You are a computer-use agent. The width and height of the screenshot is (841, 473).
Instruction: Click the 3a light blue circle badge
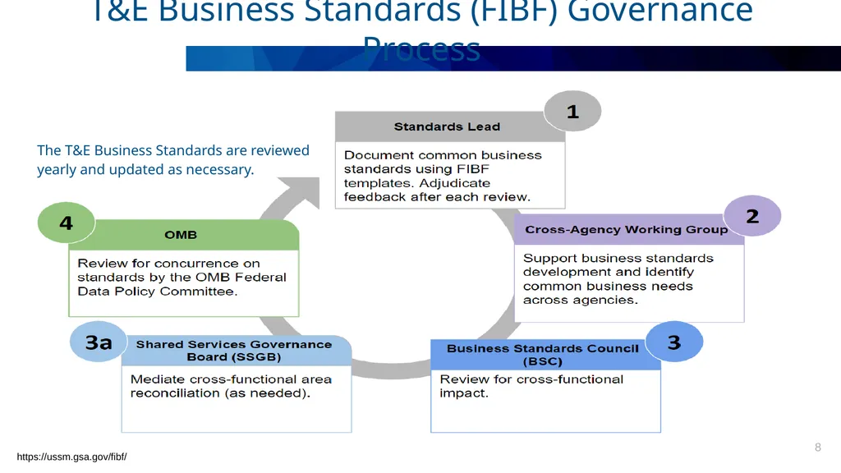pos(99,342)
